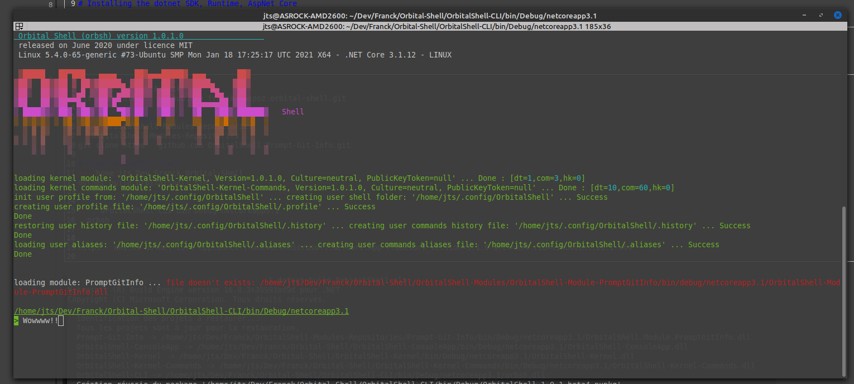This screenshot has height=384, width=854.
Task: Click the prompt input after 'Wowwww!!'
Action: coord(61,320)
